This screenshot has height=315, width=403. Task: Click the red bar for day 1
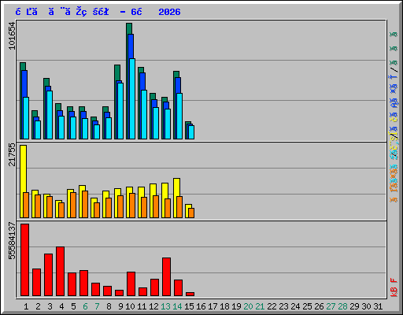click(24, 260)
